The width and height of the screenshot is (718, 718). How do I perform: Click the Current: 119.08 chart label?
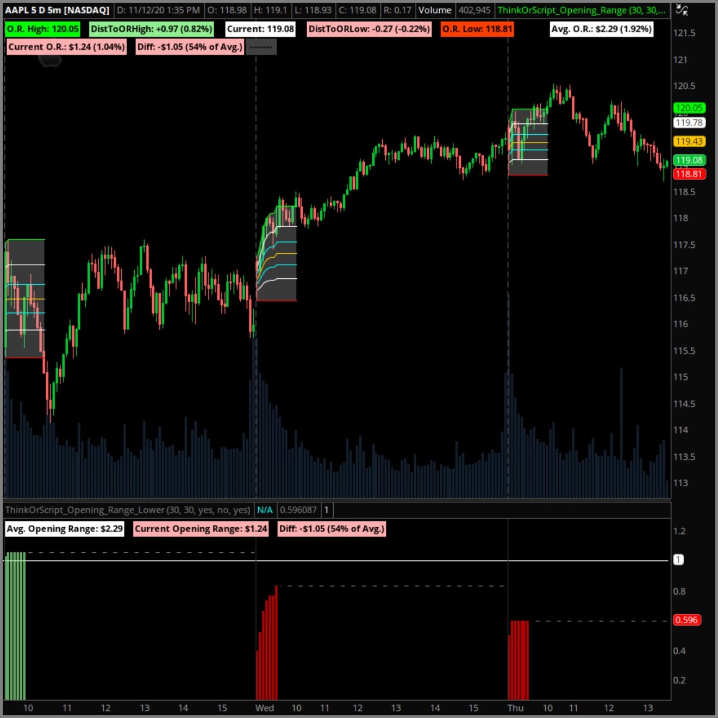[260, 29]
